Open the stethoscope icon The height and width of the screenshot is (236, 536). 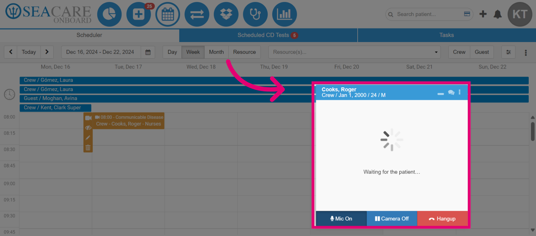(255, 14)
